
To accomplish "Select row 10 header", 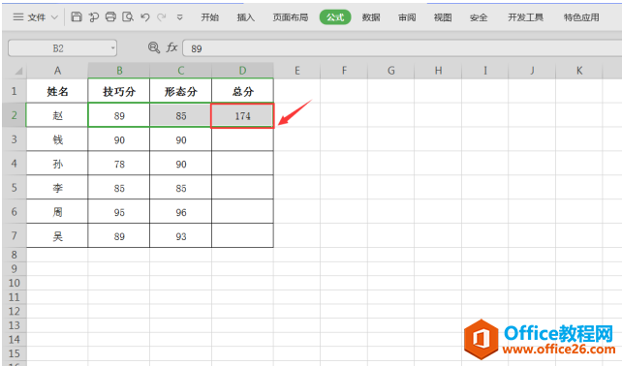I will point(15,283).
